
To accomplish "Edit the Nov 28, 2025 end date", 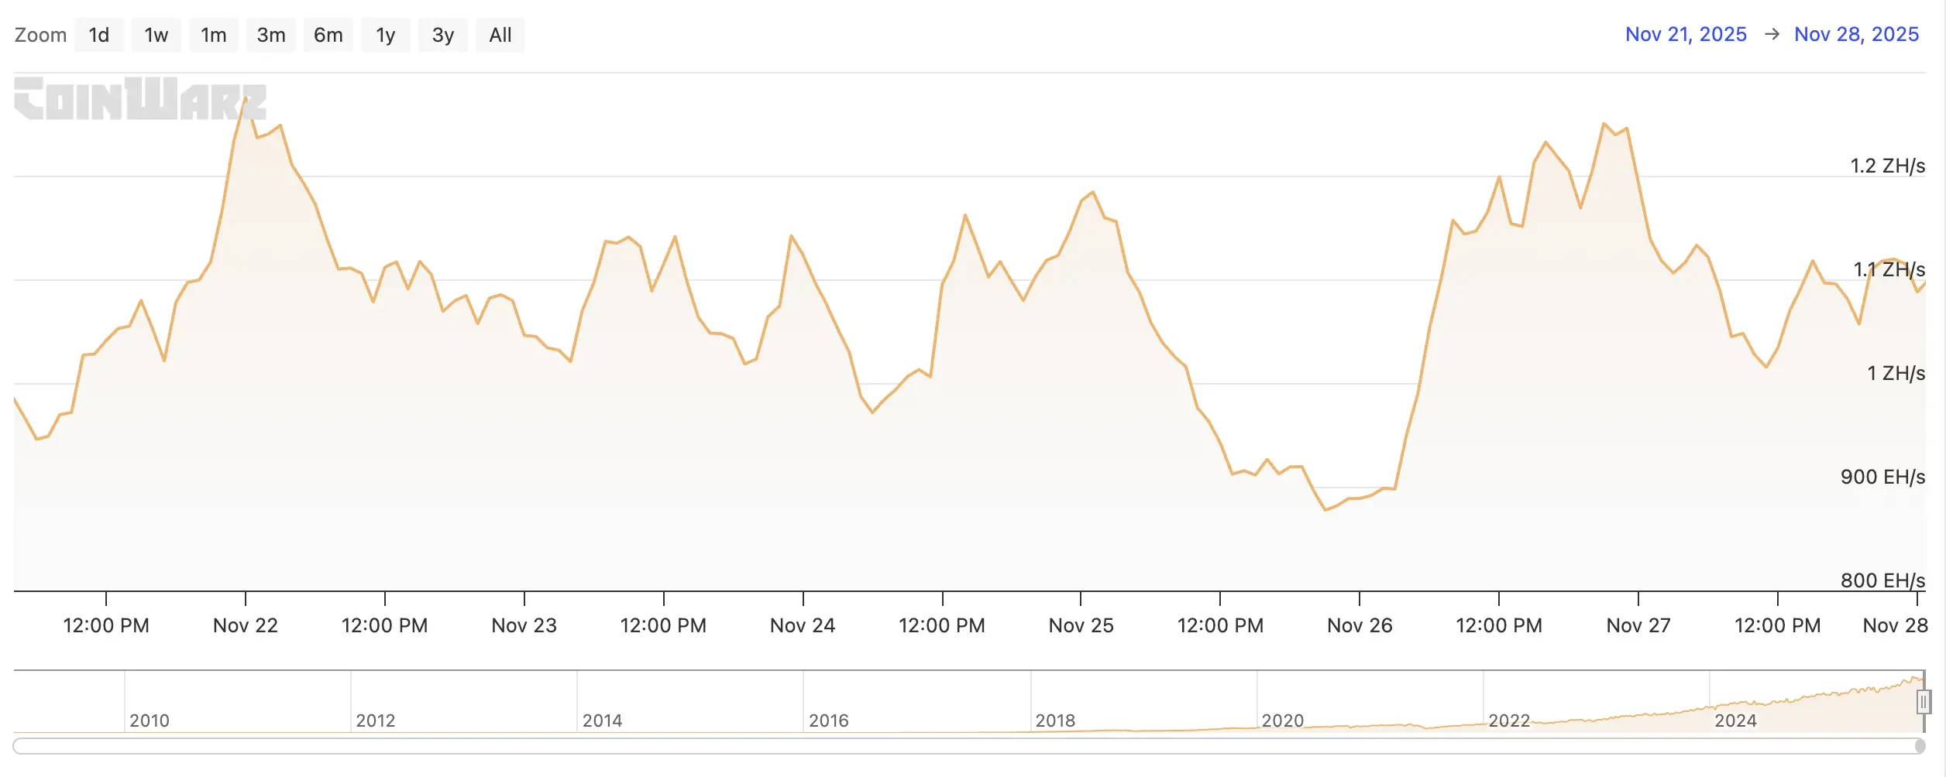I will (x=1856, y=34).
